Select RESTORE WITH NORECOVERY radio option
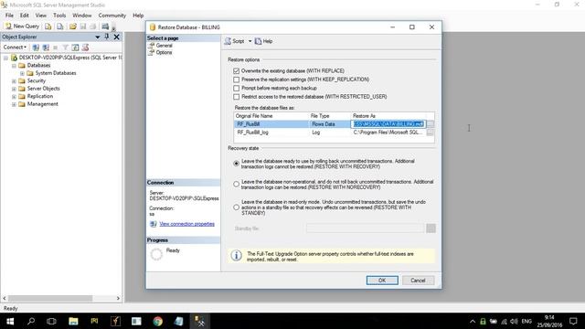This screenshot has height=329, width=585. coord(236,184)
